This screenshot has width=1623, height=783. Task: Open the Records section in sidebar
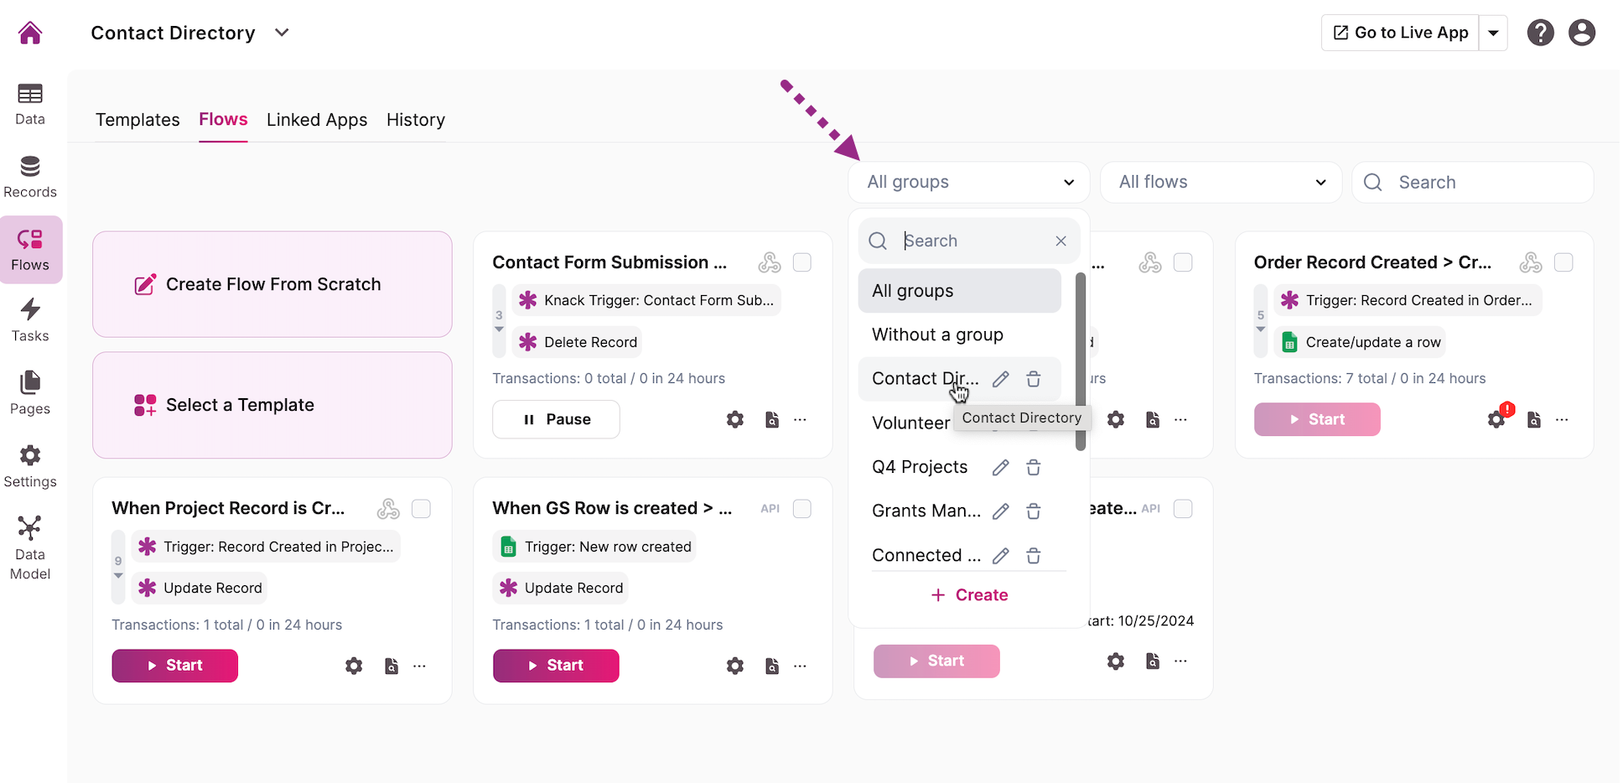pyautogui.click(x=30, y=177)
